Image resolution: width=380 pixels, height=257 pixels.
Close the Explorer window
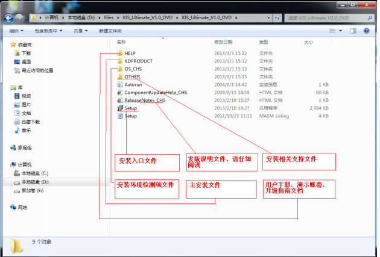coord(367,5)
